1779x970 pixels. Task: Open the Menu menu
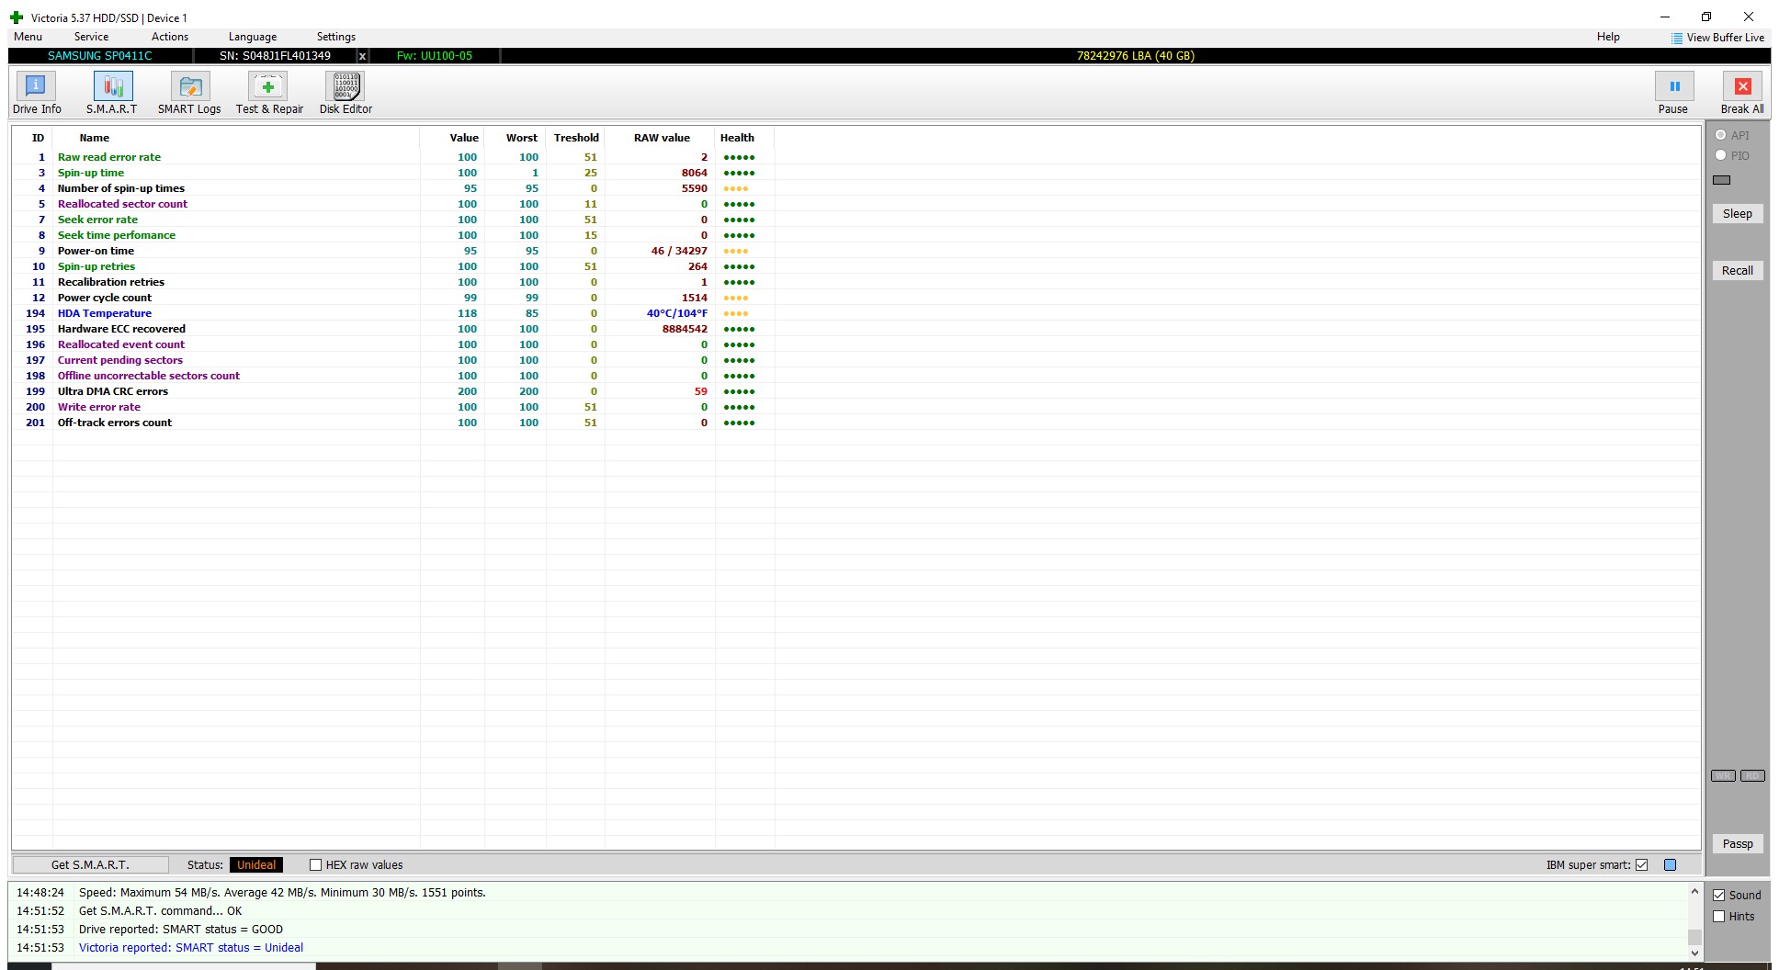tap(28, 37)
